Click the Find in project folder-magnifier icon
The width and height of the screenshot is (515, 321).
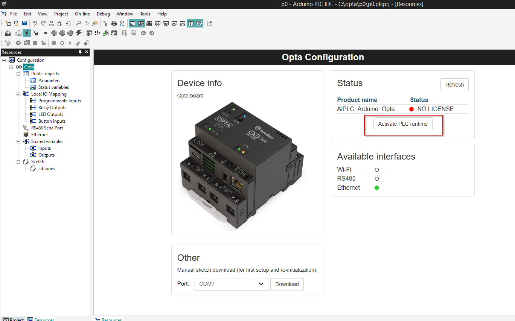[x=95, y=23]
